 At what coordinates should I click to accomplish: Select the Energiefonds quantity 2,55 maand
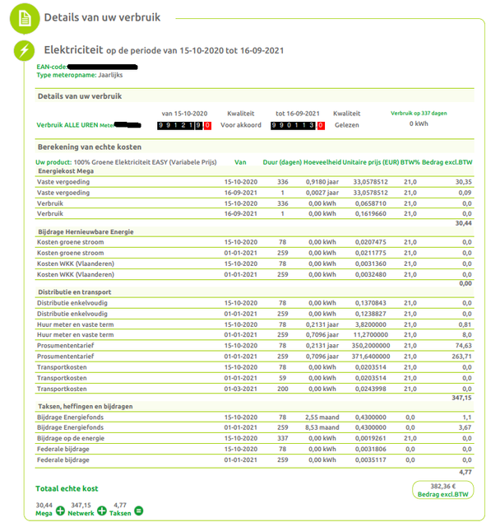pyautogui.click(x=322, y=417)
